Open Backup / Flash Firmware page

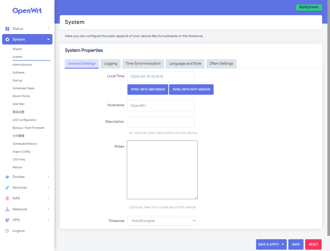click(x=28, y=128)
